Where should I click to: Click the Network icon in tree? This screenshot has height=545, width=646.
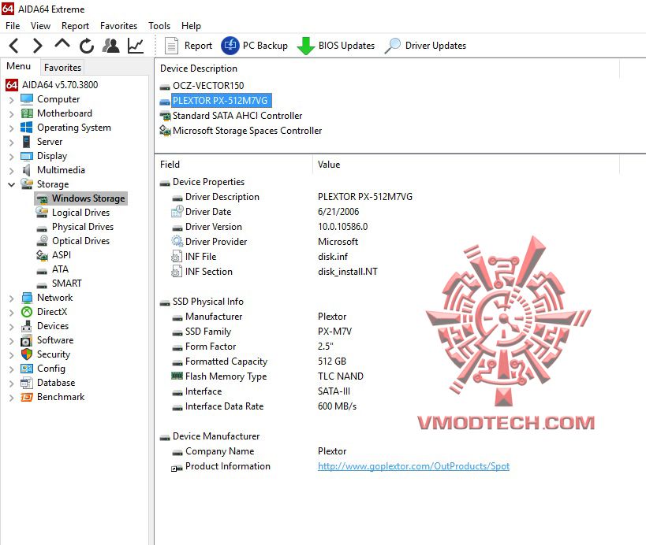pos(27,298)
